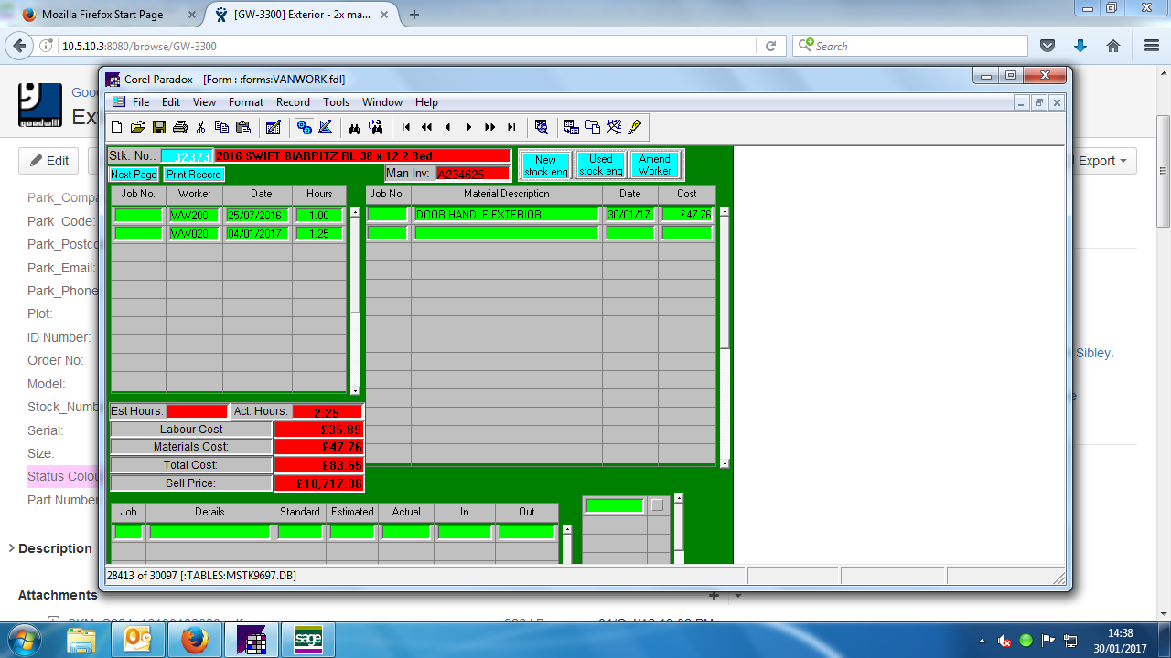The width and height of the screenshot is (1171, 658).
Task: Click the Print Record button
Action: [x=193, y=175]
